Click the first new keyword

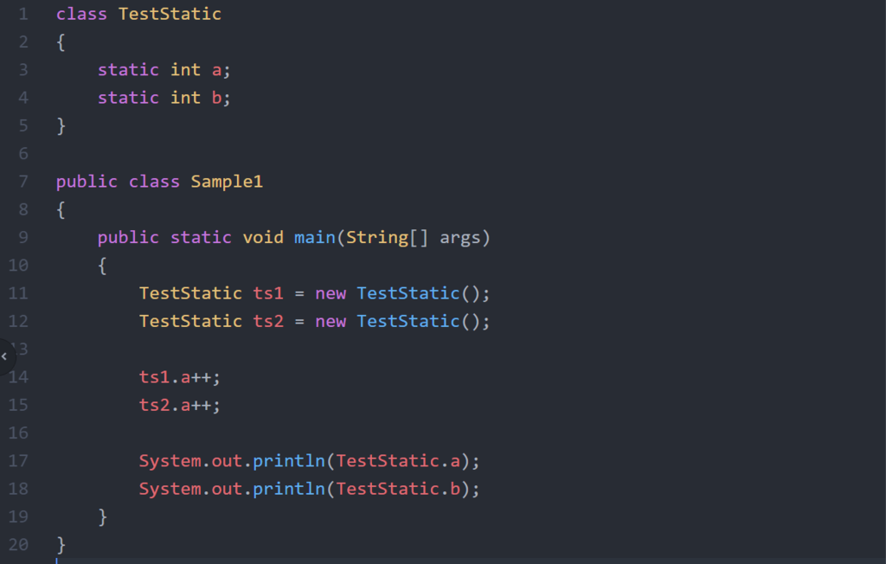(331, 294)
